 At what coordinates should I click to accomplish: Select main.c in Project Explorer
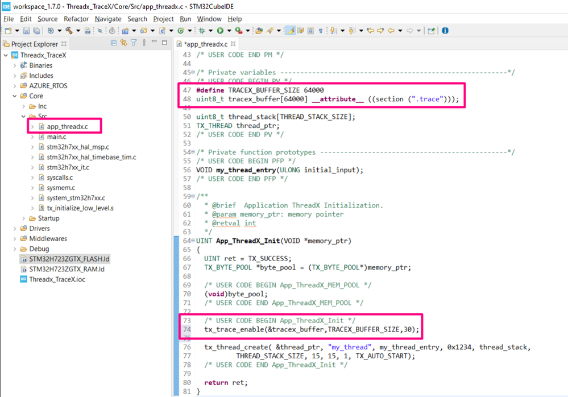pos(56,137)
